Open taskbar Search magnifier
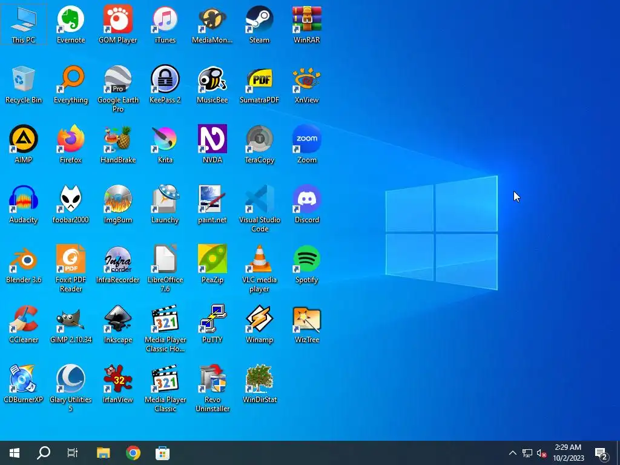The height and width of the screenshot is (465, 620). pyautogui.click(x=44, y=453)
